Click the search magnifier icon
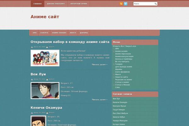The image size is (189, 126). 156,4
